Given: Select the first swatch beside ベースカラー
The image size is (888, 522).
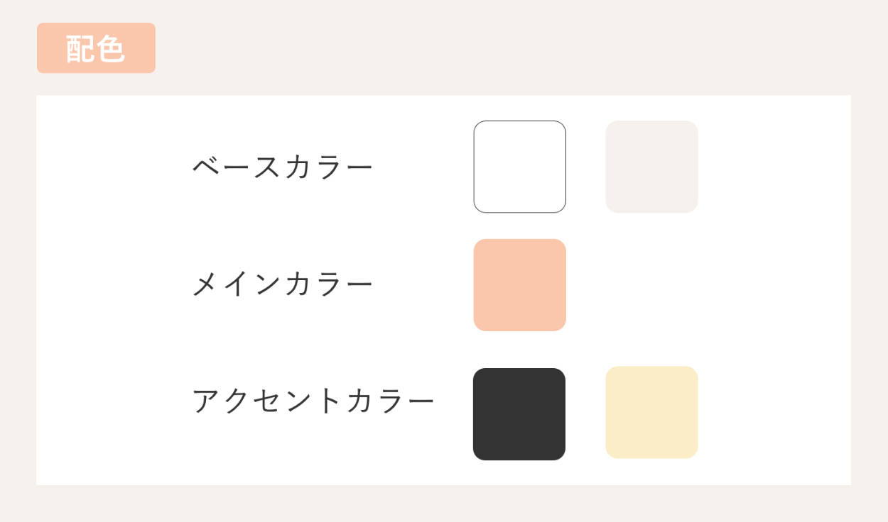Looking at the screenshot, I should (519, 167).
